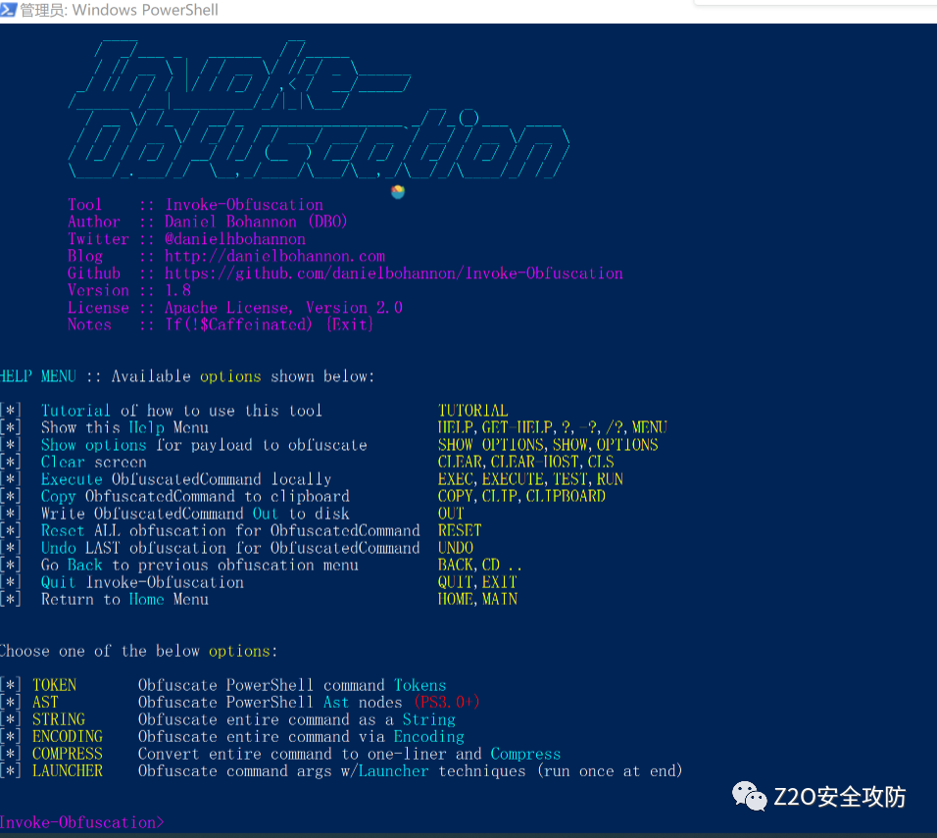
Task: Click 'Copy ObfuscatedCommand to clipboard' description
Action: coord(195,497)
